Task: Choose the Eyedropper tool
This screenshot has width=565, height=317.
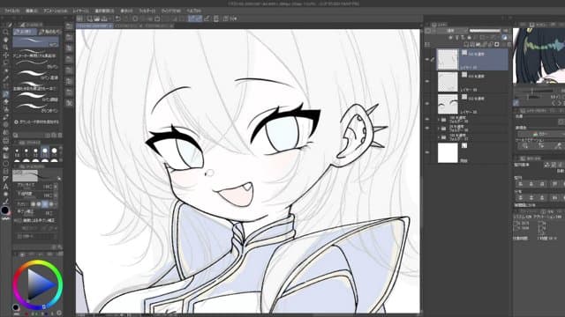Action: (x=6, y=78)
